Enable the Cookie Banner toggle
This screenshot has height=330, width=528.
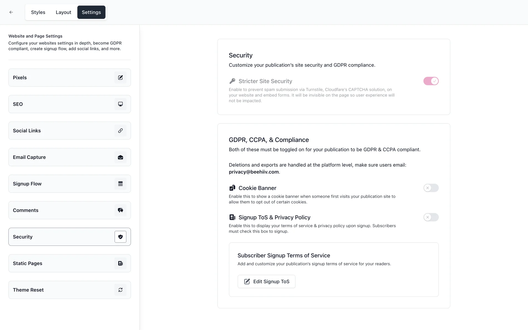pyautogui.click(x=431, y=188)
